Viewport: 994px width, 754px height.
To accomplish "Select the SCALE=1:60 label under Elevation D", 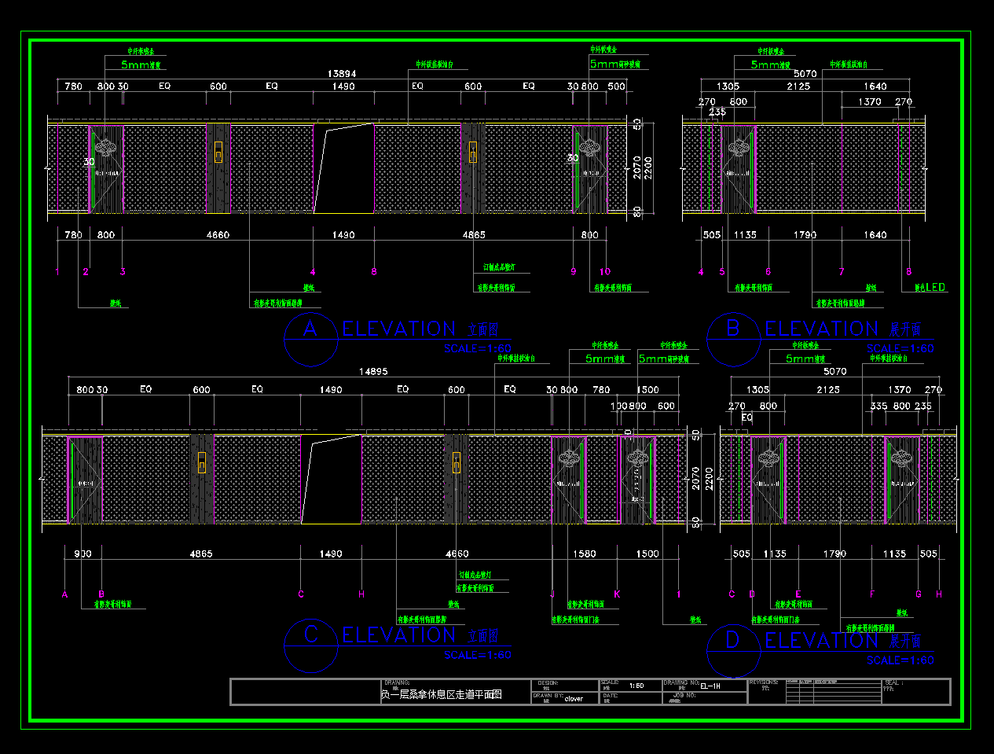I will [x=900, y=660].
